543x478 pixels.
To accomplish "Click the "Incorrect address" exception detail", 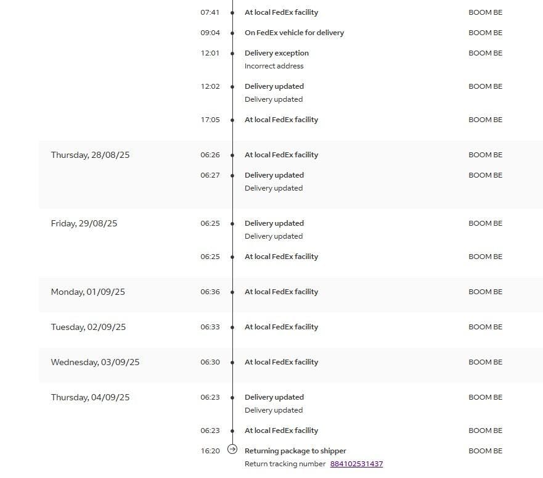I will click(274, 66).
